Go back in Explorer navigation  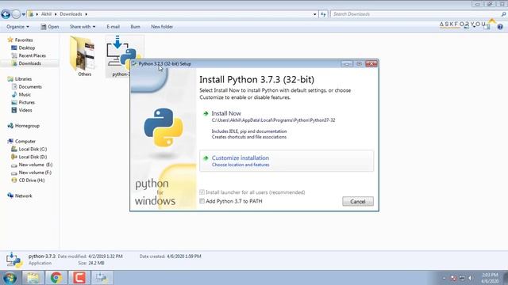coord(6,14)
